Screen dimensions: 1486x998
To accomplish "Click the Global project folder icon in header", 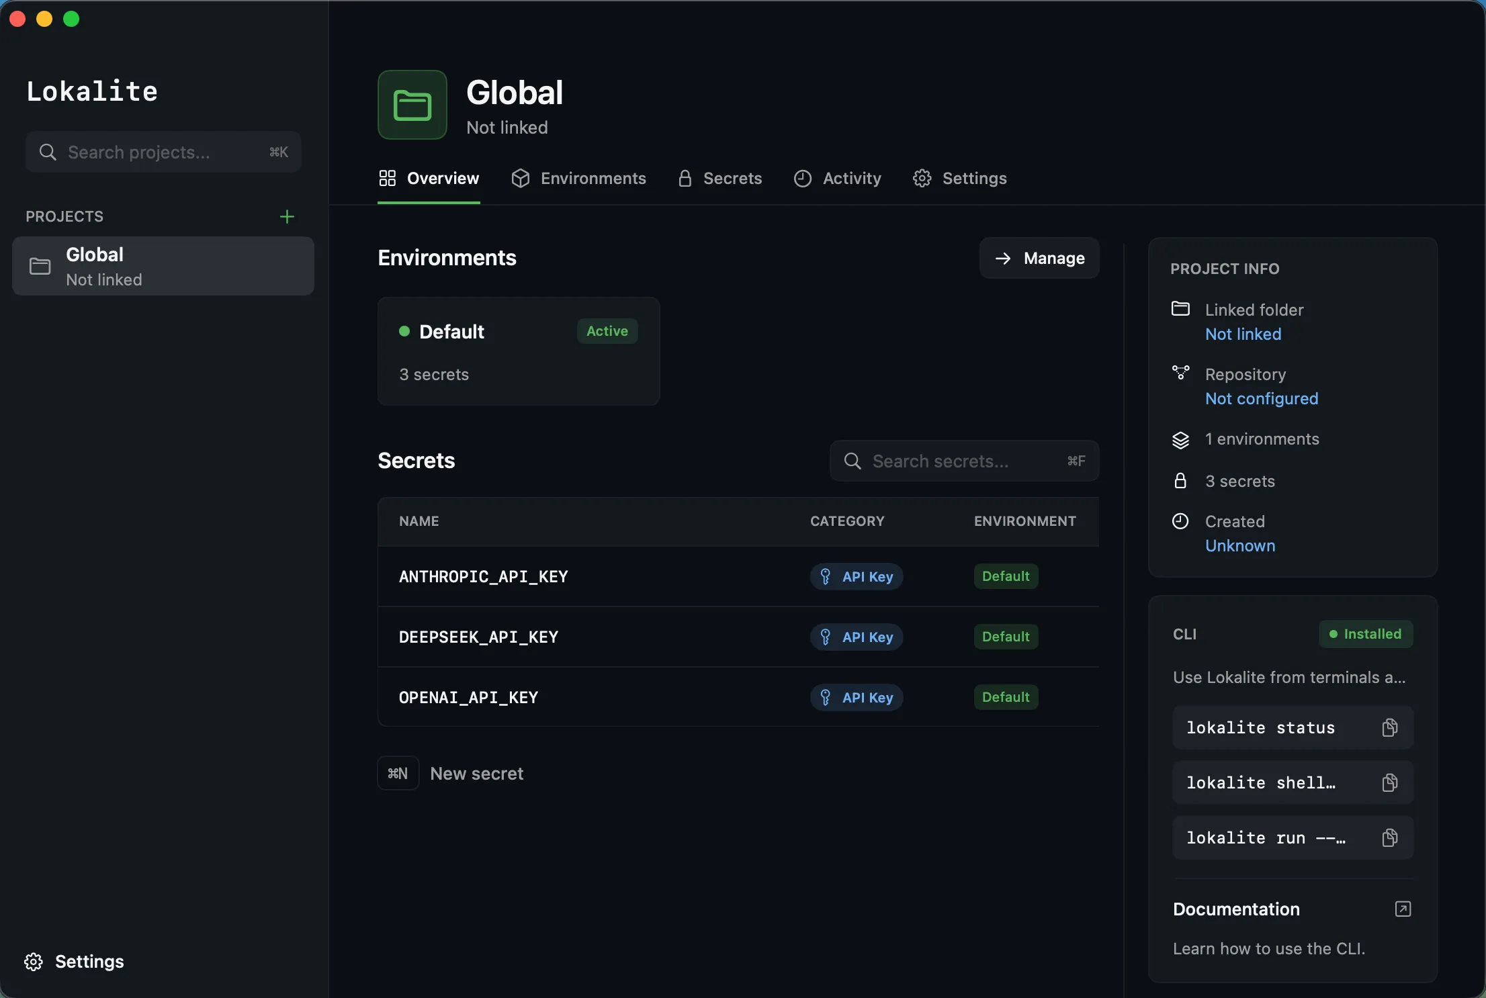I will click(412, 105).
